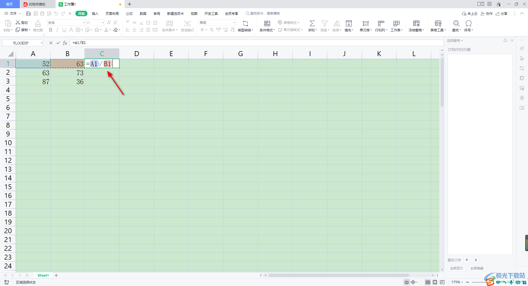528x286 pixels.
Task: Toggle strikethrough text formatting
Action: pyautogui.click(x=71, y=30)
